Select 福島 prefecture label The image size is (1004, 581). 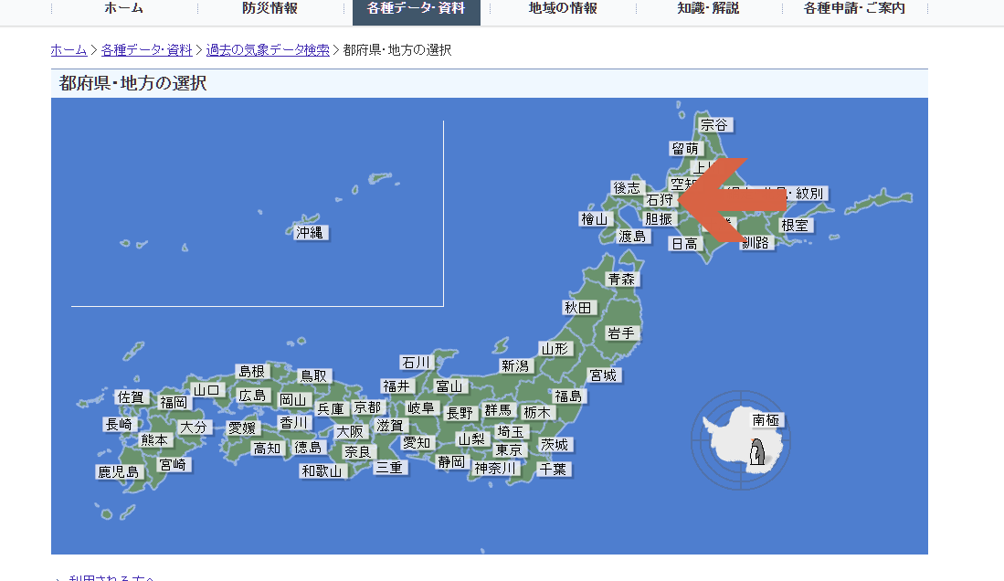(568, 396)
